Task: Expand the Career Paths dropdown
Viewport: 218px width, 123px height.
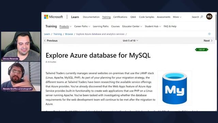Action: pos(82,26)
